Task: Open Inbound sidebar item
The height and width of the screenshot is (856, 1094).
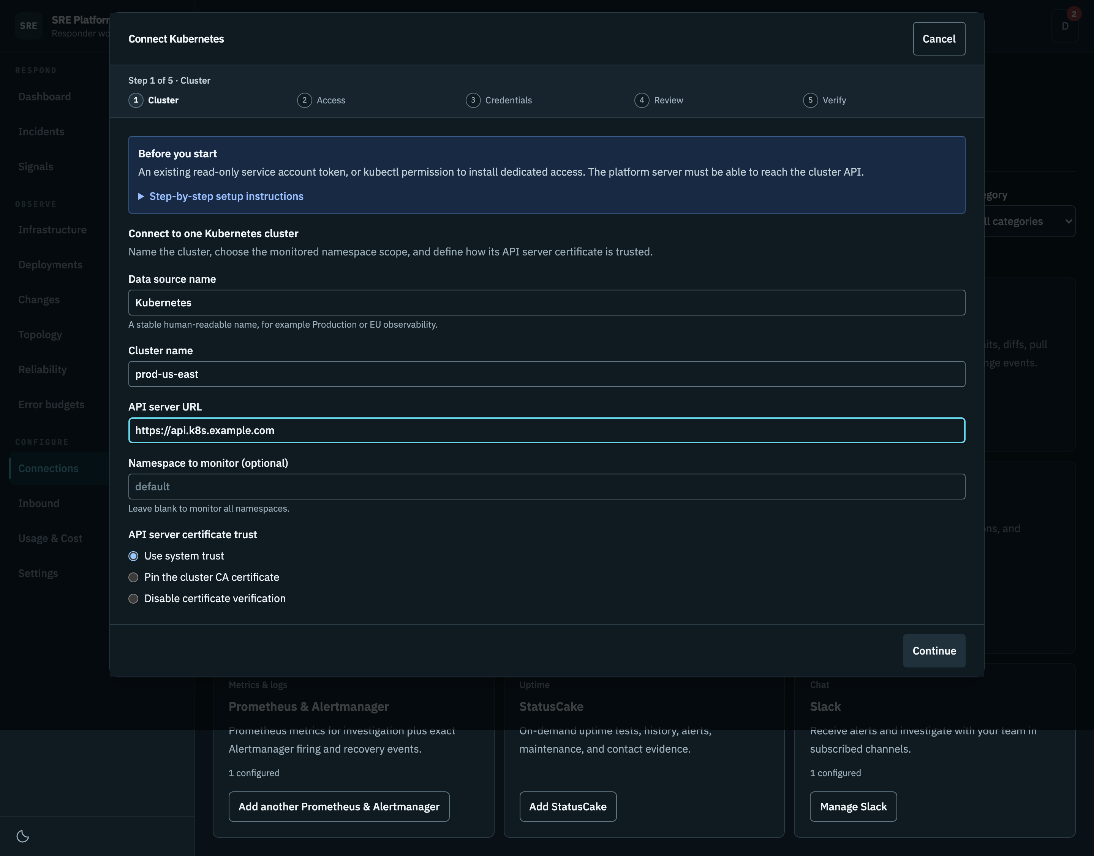Action: pyautogui.click(x=39, y=503)
